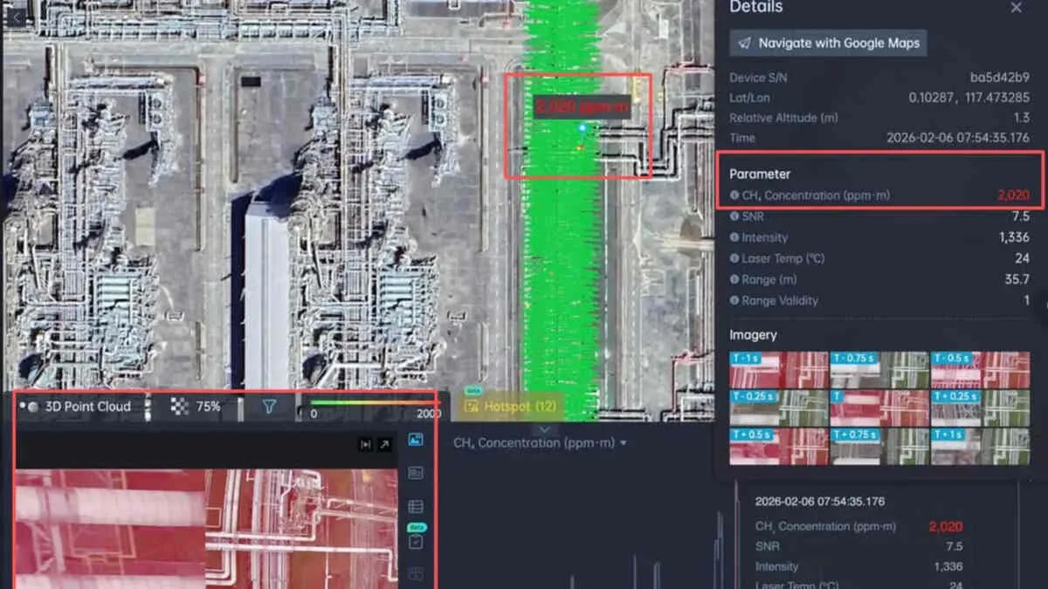This screenshot has width=1048, height=589.
Task: Open the funnel filter tool
Action: pyautogui.click(x=269, y=407)
